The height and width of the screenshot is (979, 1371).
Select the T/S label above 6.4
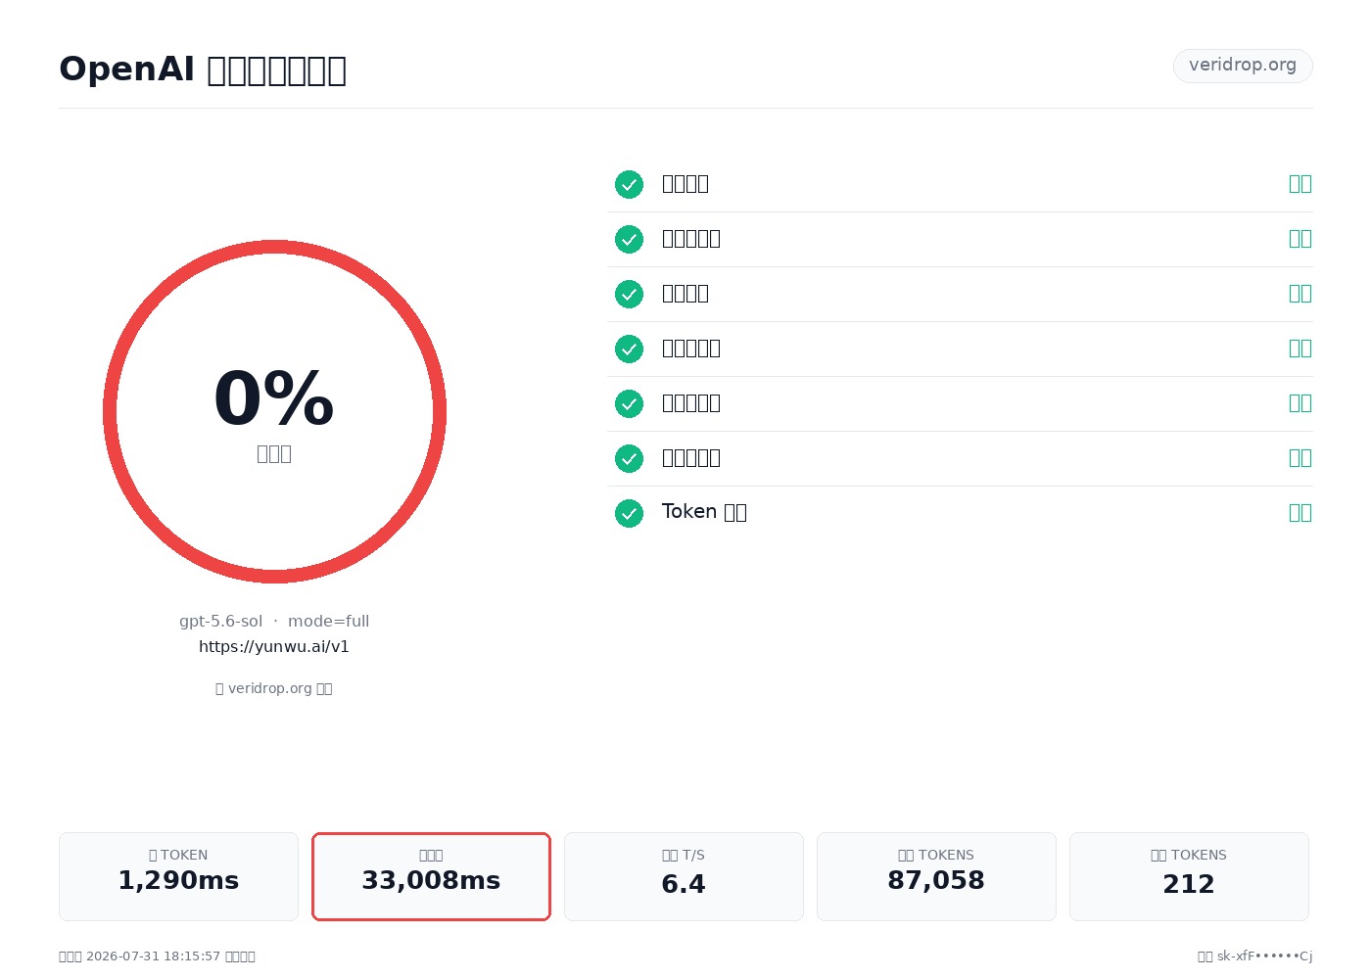click(x=684, y=855)
